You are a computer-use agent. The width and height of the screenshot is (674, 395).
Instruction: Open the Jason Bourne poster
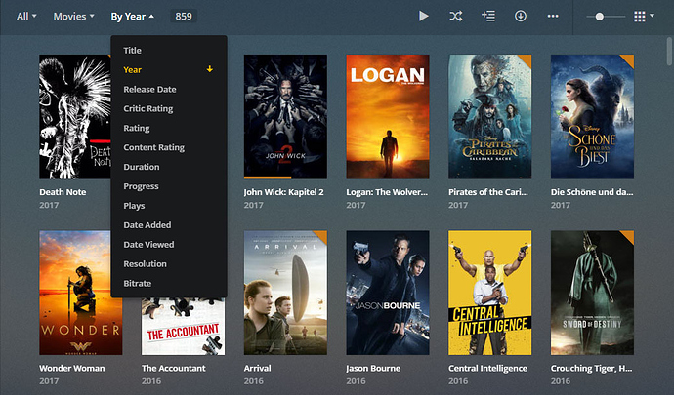tap(388, 293)
